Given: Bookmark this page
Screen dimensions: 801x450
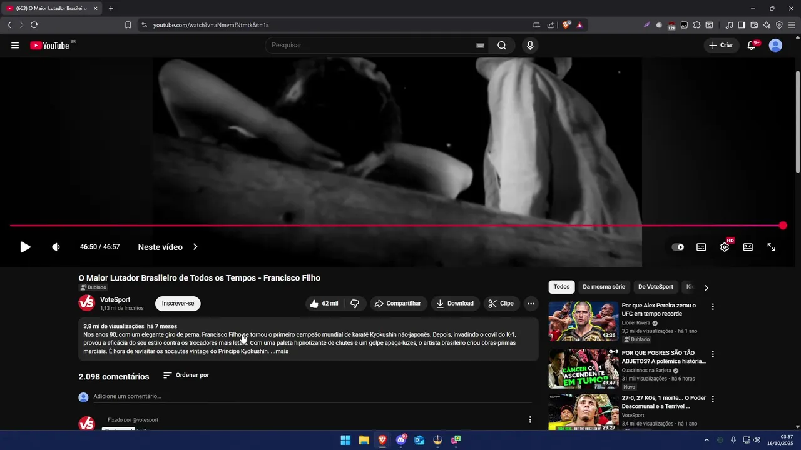Looking at the screenshot, I should coord(128,25).
